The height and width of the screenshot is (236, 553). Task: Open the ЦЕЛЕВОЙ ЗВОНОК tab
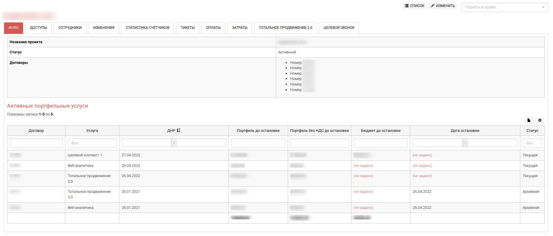coord(339,28)
